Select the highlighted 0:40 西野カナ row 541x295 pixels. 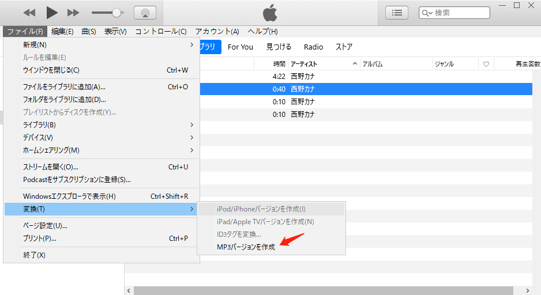[x=366, y=89]
